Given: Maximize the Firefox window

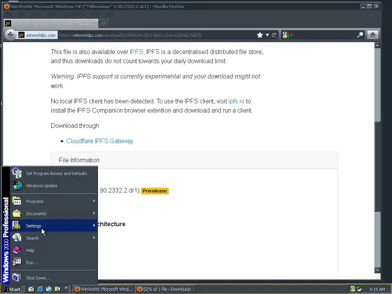Looking at the screenshot, I should pos(369,7).
